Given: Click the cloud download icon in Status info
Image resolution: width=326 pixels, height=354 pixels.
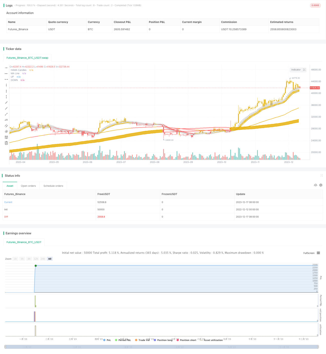Looking at the screenshot, I should click(315, 185).
